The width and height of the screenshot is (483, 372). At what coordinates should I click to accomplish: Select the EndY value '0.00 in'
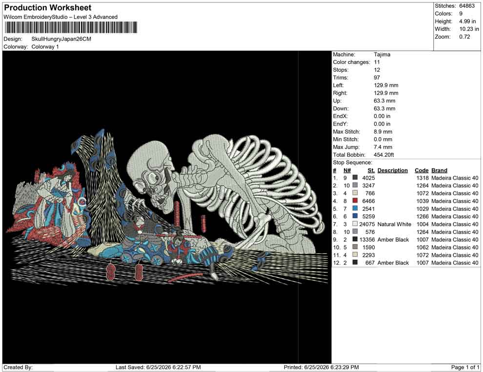[x=382, y=124]
